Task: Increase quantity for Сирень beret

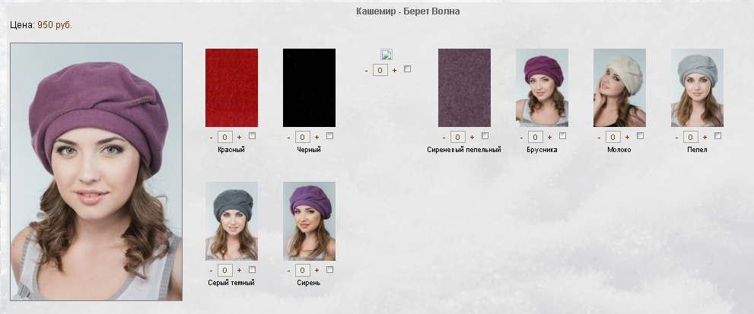Action: point(317,271)
